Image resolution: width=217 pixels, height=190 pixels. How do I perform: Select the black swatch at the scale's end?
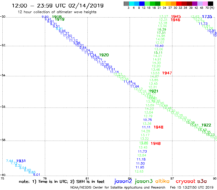210,4
